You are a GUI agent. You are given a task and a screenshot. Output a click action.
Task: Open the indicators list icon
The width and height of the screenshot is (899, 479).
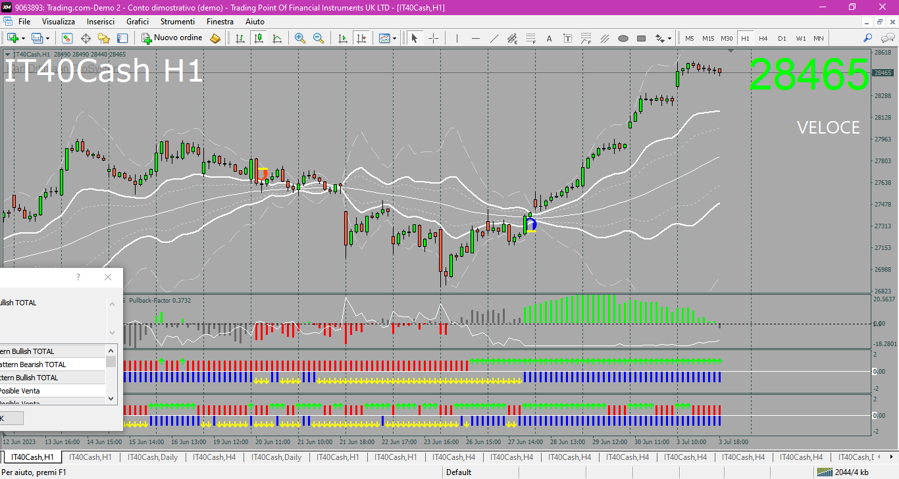384,38
